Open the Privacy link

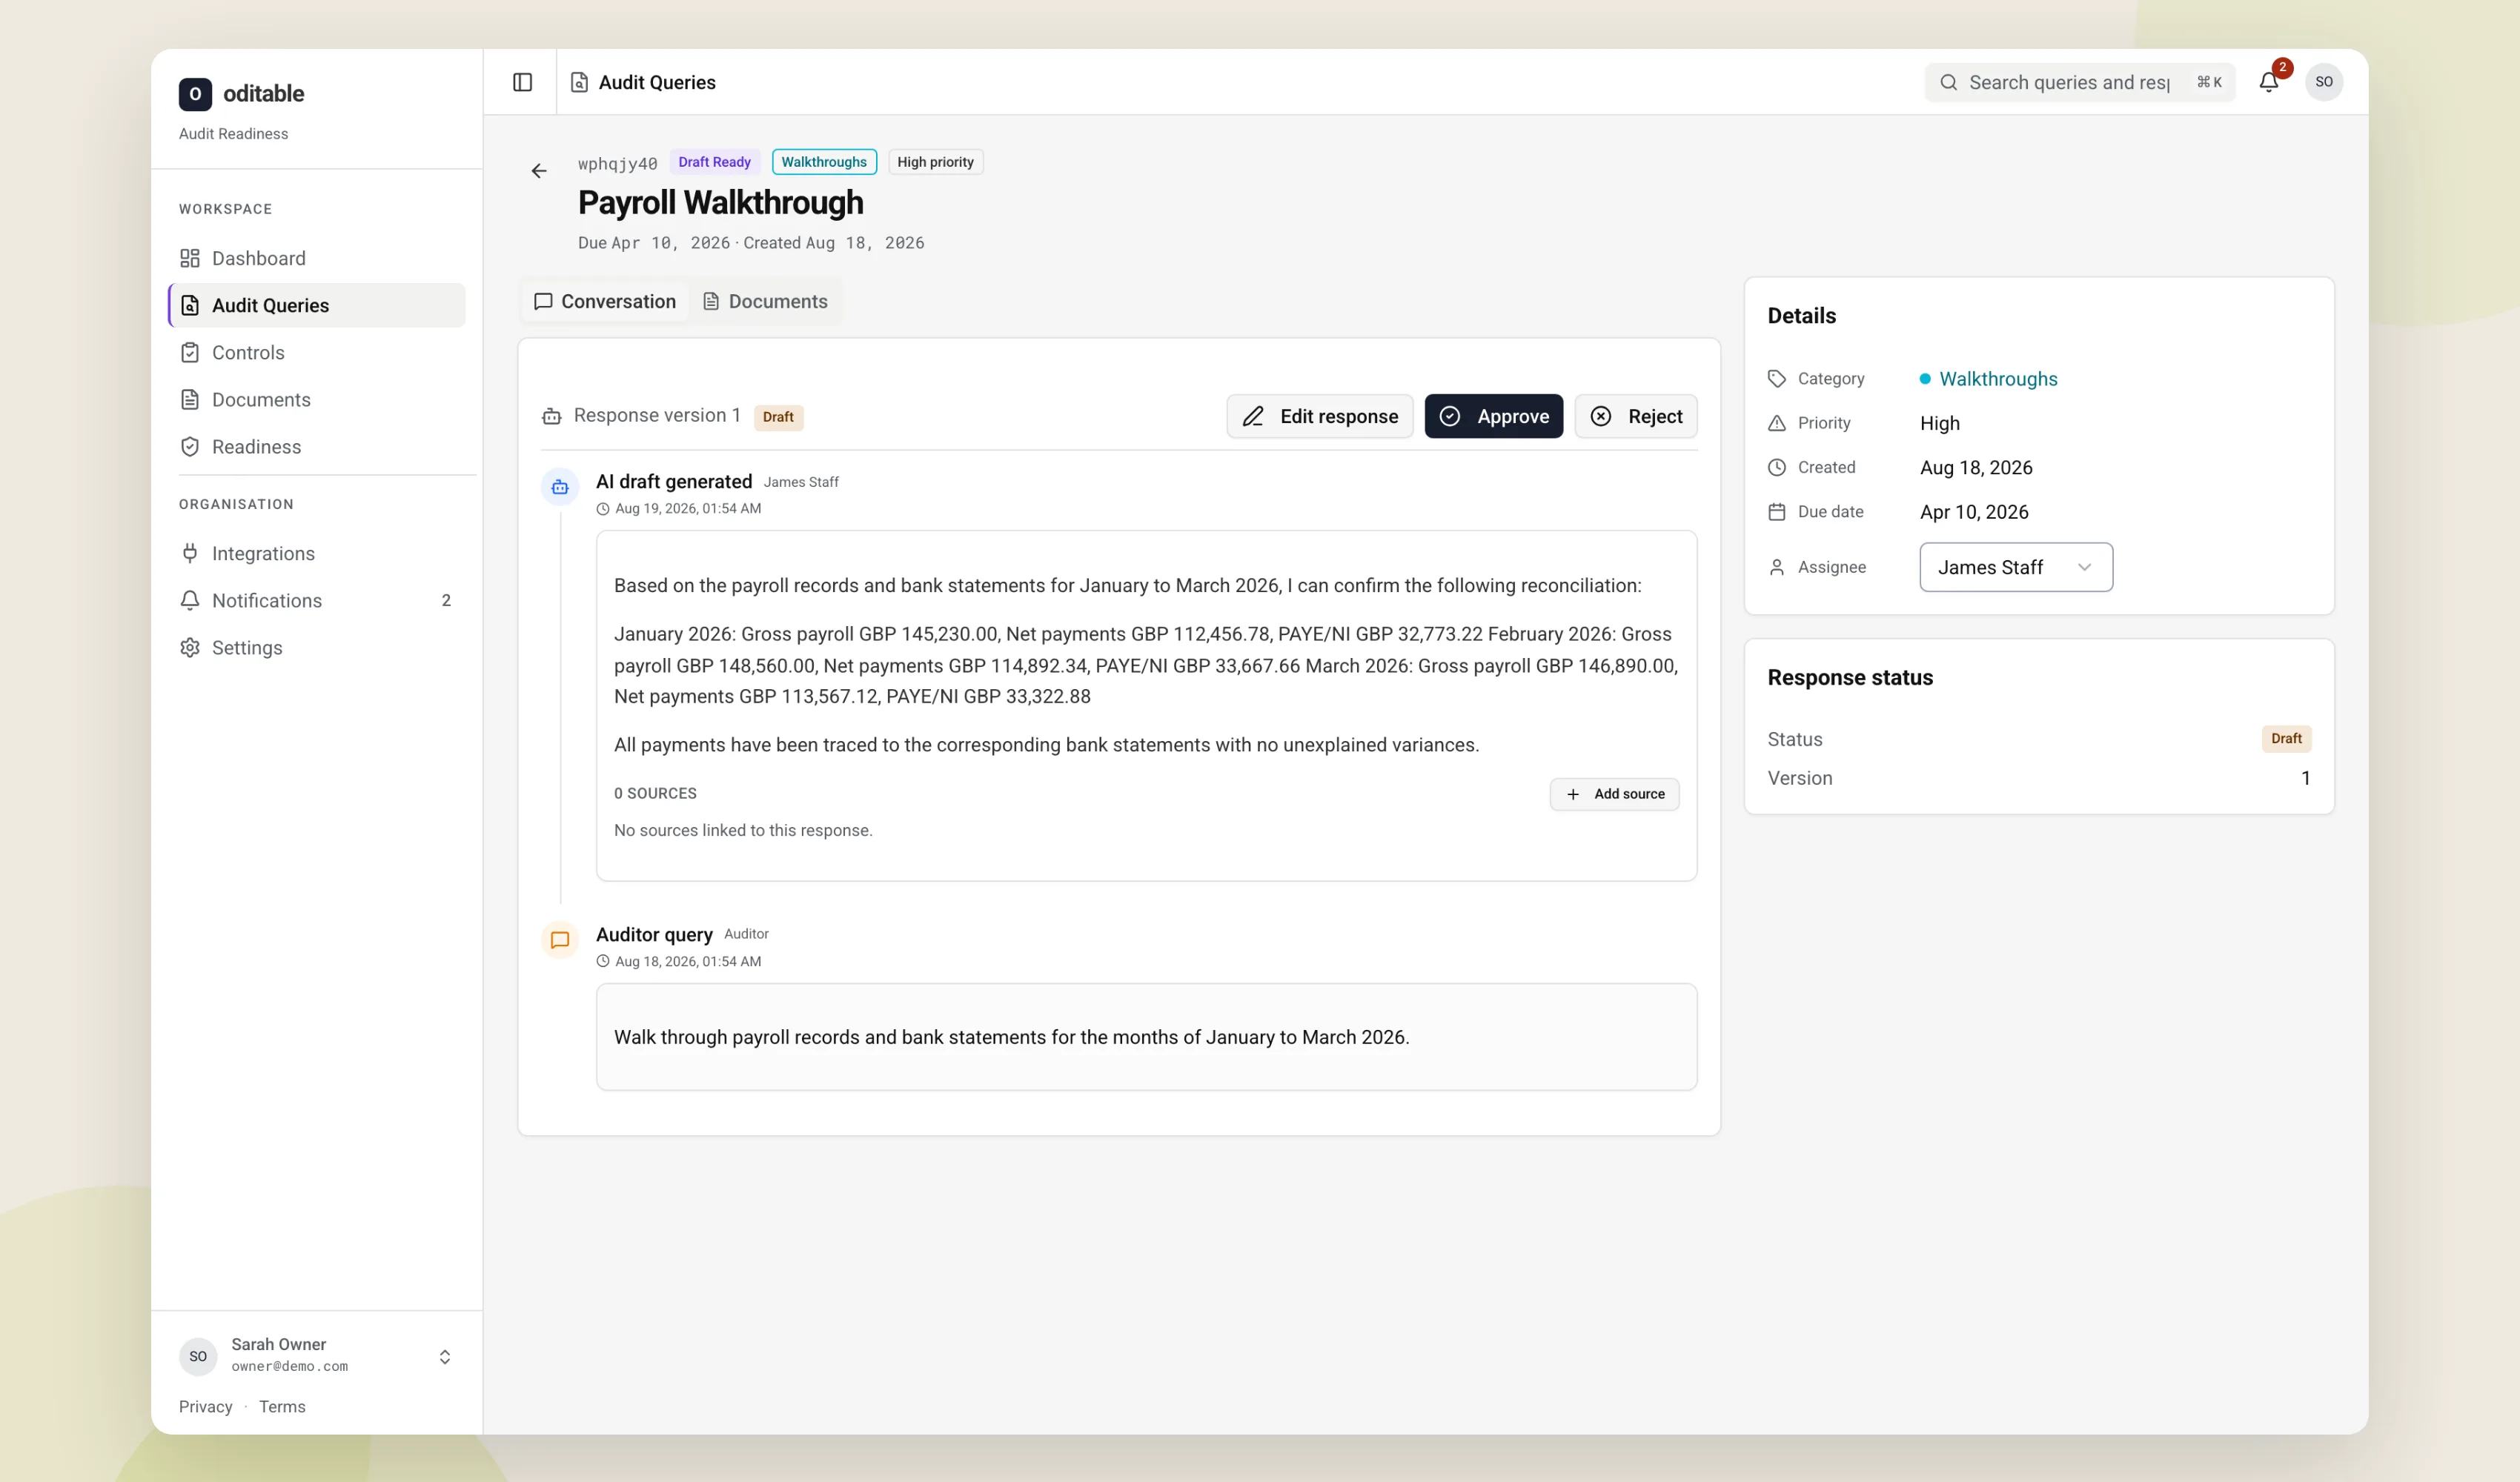pyautogui.click(x=205, y=1406)
